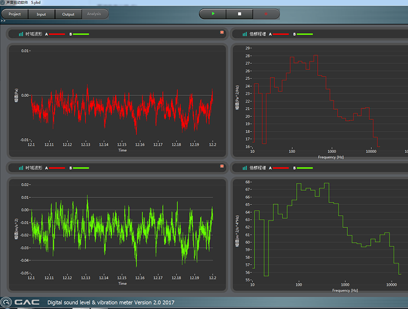This screenshot has height=309, width=408.
Task: Click the 0.01 value on red waveform amplitude axis
Action: pos(24,50)
